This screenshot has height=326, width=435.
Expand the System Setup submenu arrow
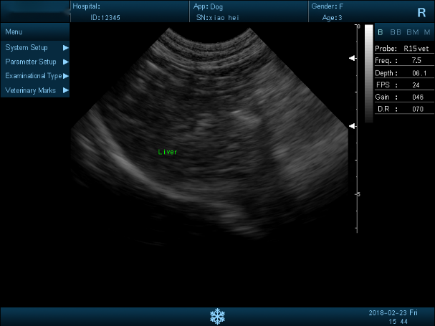click(66, 47)
